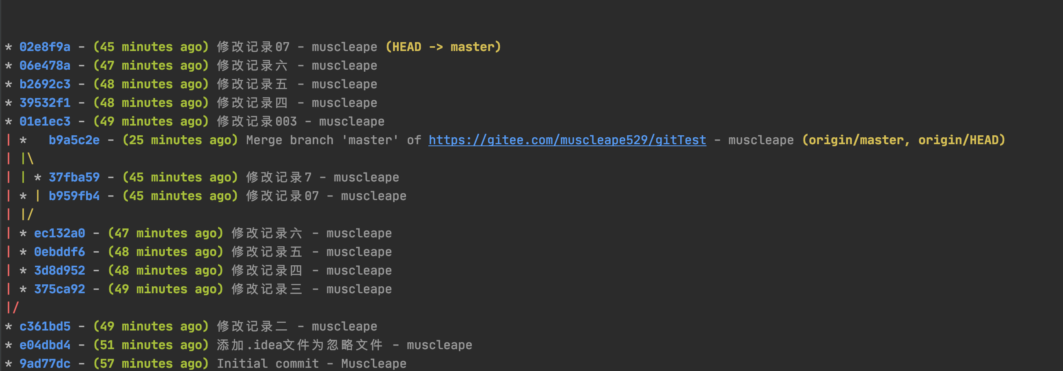Click commit hash ec132a0
The width and height of the screenshot is (1063, 371).
pos(59,233)
